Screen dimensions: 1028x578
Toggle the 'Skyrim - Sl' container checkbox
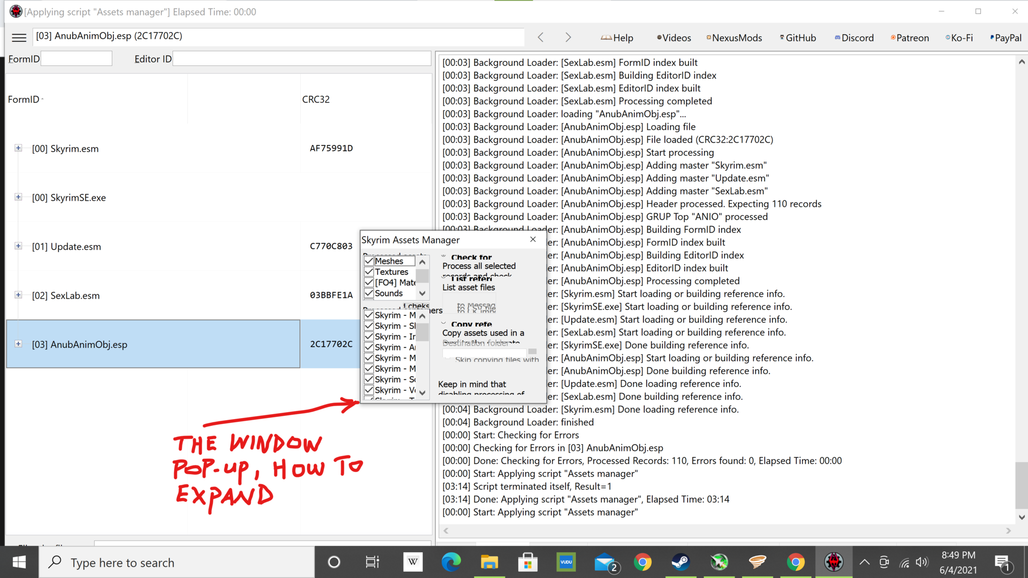369,326
